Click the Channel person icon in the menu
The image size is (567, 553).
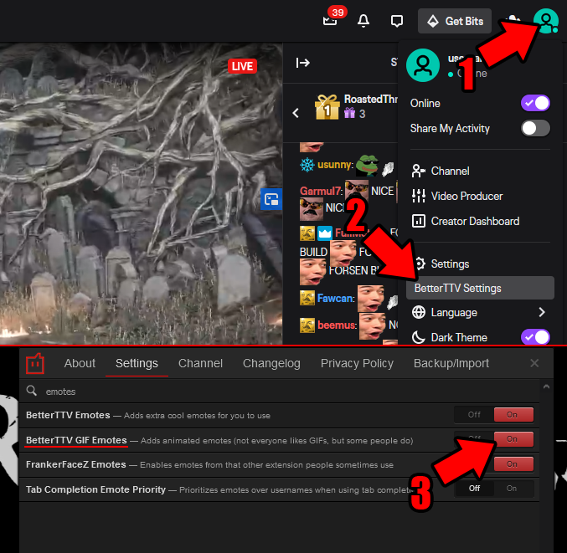coord(419,171)
